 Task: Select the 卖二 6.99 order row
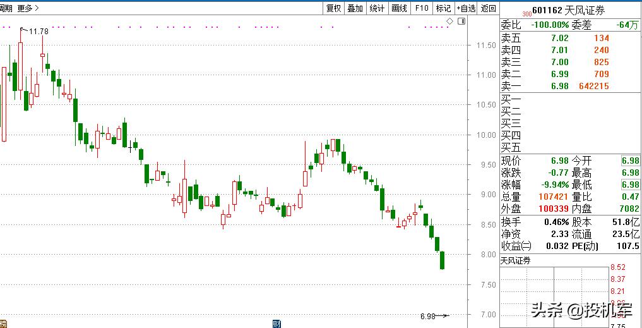point(570,74)
